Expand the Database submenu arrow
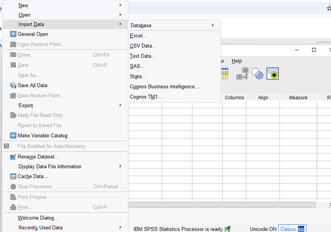The height and width of the screenshot is (232, 331). (212, 25)
